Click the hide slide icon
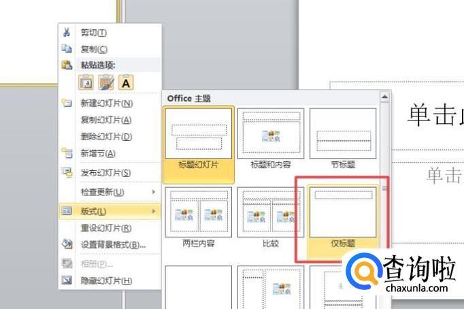This screenshot has height=309, width=464. (67, 280)
